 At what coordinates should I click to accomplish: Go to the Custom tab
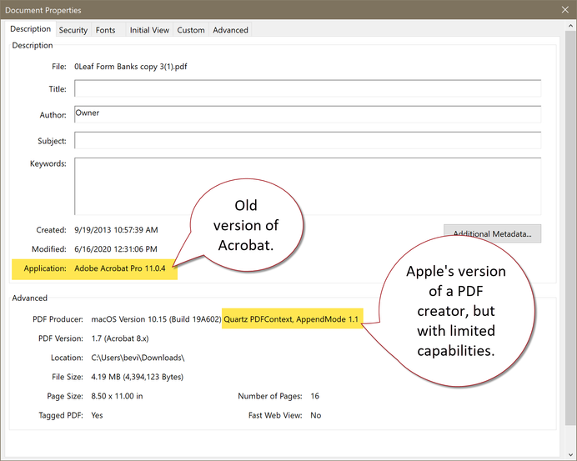(x=191, y=30)
